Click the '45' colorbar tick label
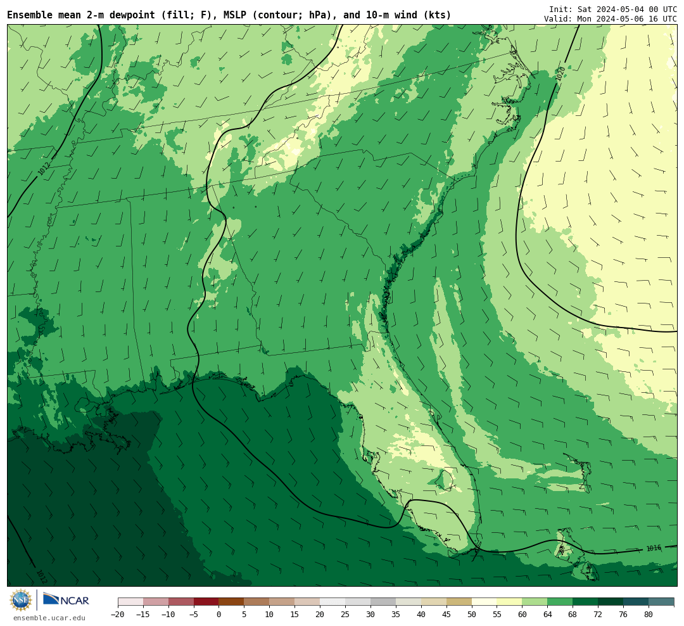The width and height of the screenshot is (684, 626). tap(446, 615)
